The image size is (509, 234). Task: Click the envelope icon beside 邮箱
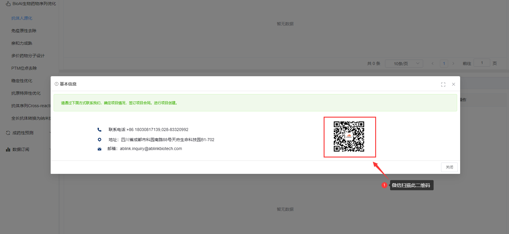(100, 149)
